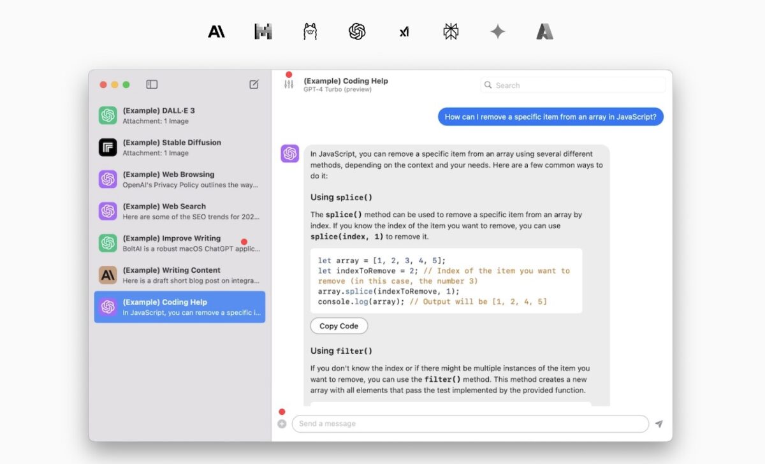This screenshot has height=464, width=765.
Task: Open the (Example) DALL·E 3 conversation
Action: [x=180, y=115]
